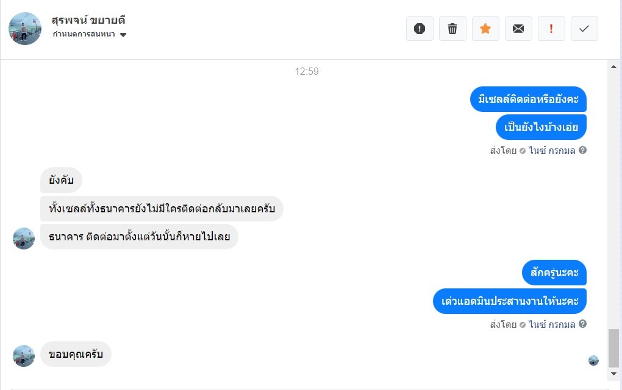Click the dropdown arrow beside กำหนดการสนทนา
The image size is (622, 390).
pyautogui.click(x=123, y=35)
